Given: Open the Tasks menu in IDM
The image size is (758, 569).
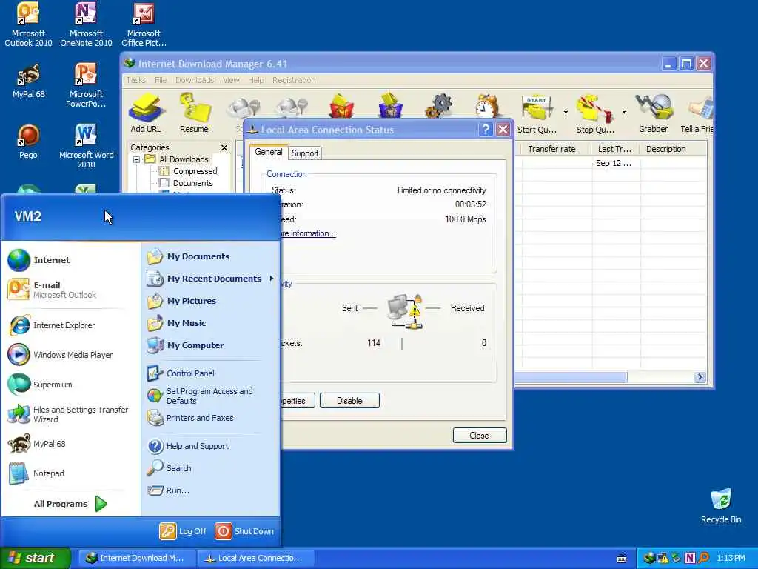Looking at the screenshot, I should coord(136,80).
